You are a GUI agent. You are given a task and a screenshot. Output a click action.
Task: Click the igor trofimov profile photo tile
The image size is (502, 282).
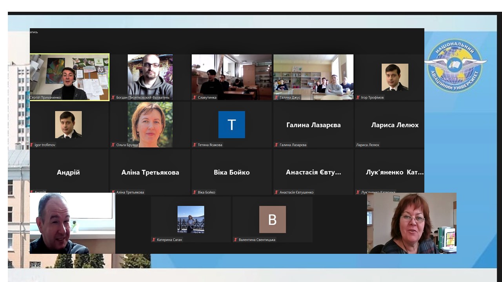(68, 125)
